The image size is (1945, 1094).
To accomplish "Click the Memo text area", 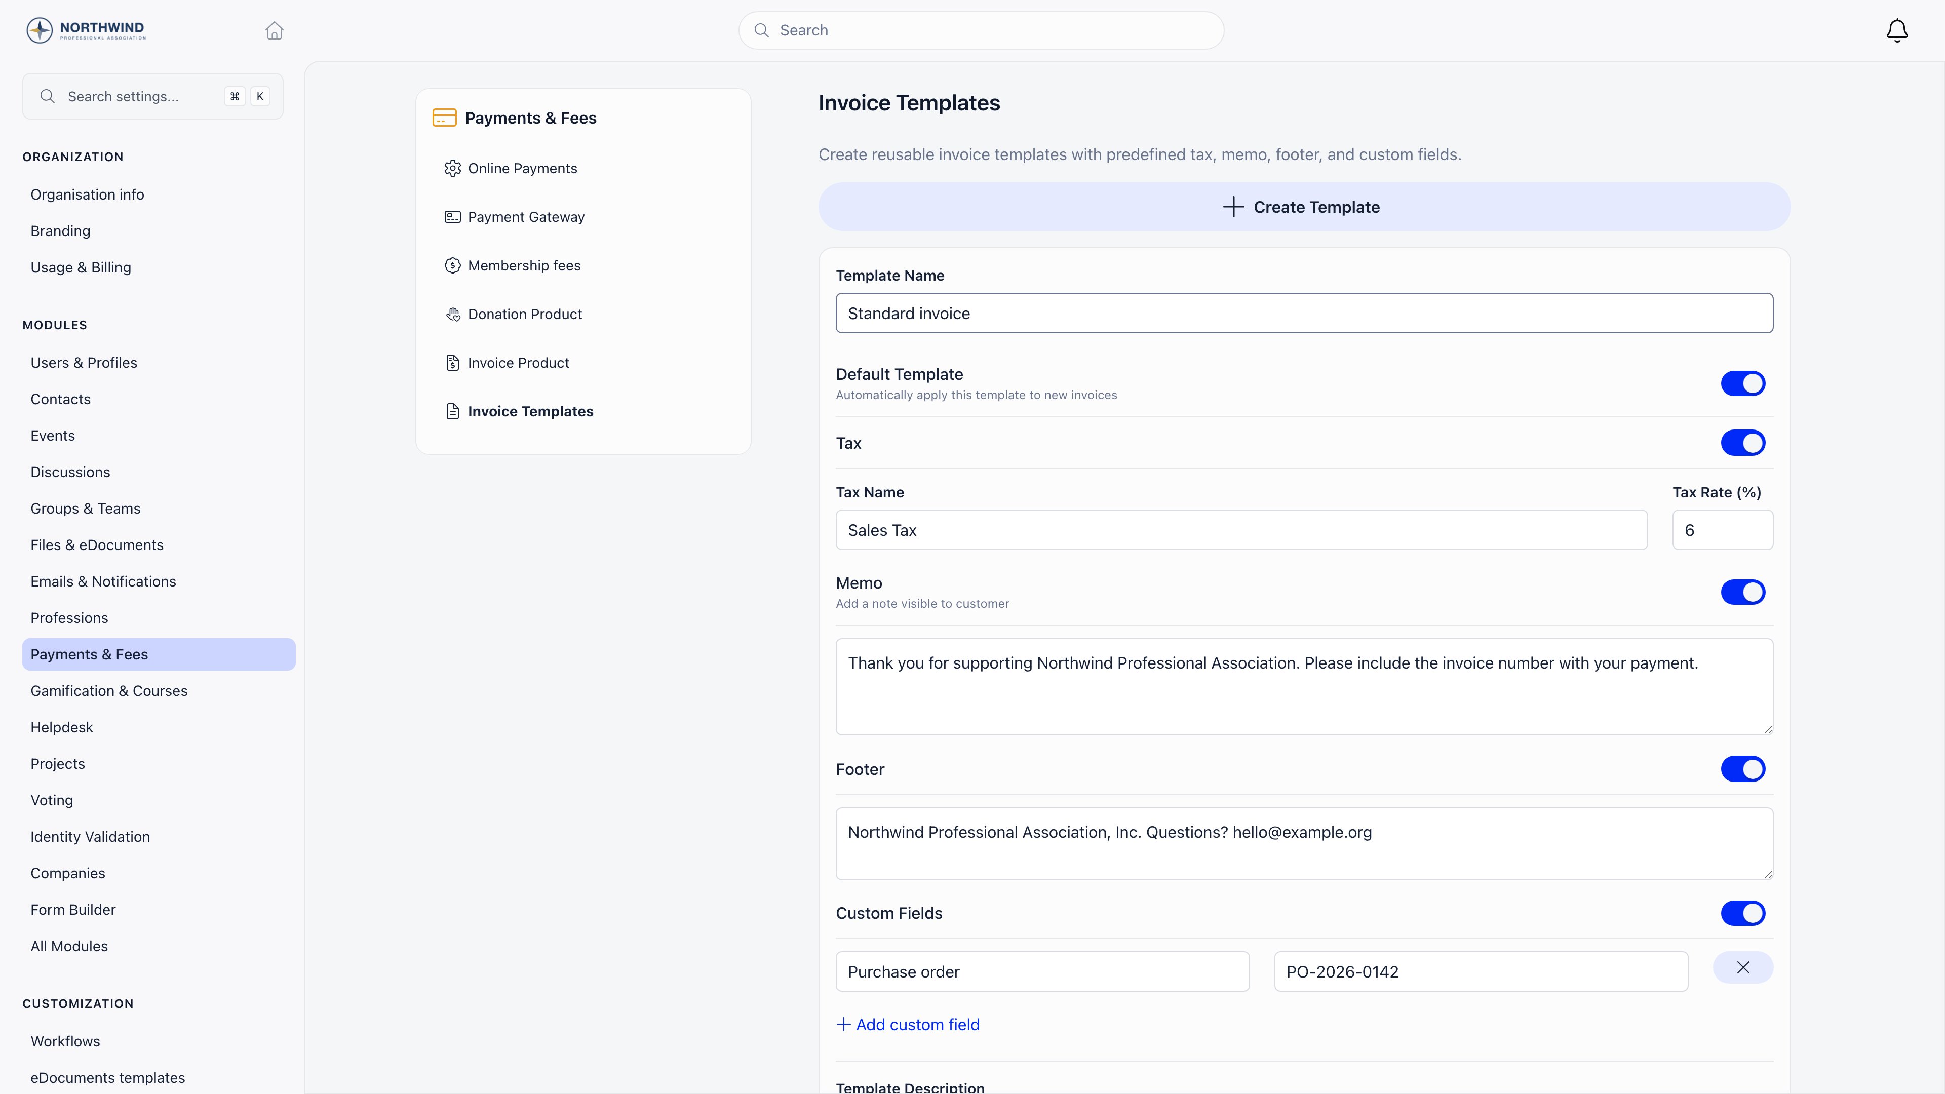I will click(x=1304, y=687).
